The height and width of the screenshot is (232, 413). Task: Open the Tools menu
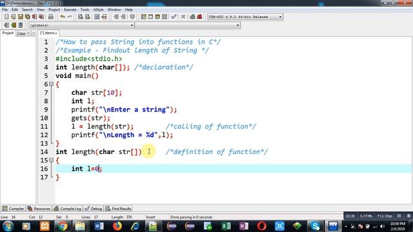[85, 10]
